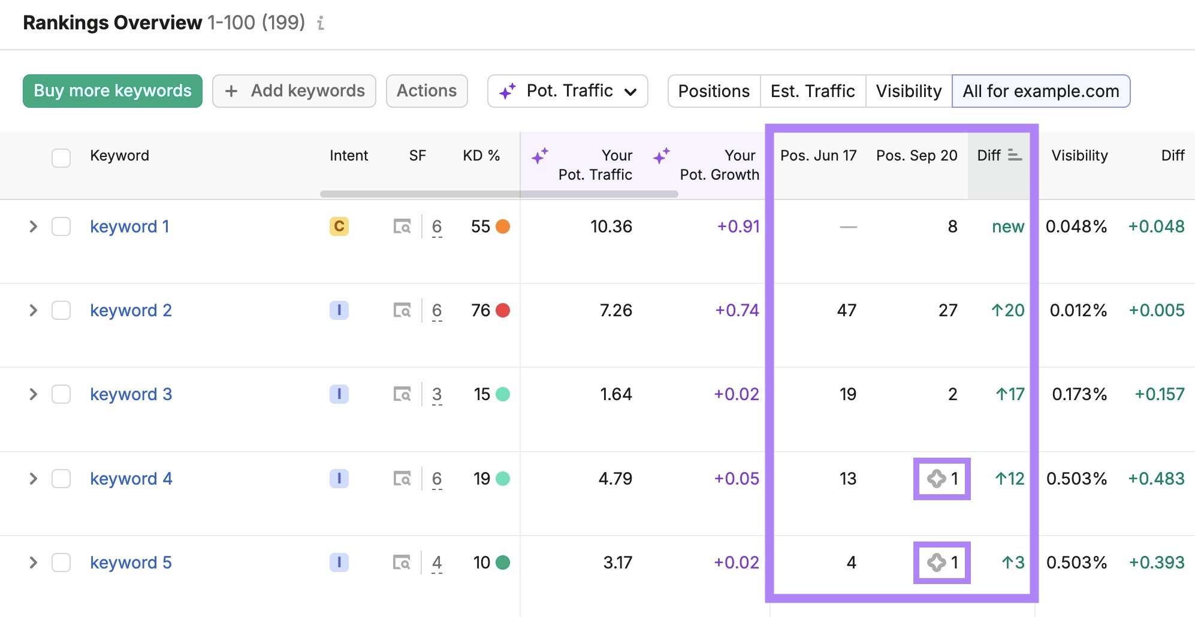Viewport: 1195px width, 617px height.
Task: Click the sparkle icon by Your Pot. Growth header
Action: point(662,156)
